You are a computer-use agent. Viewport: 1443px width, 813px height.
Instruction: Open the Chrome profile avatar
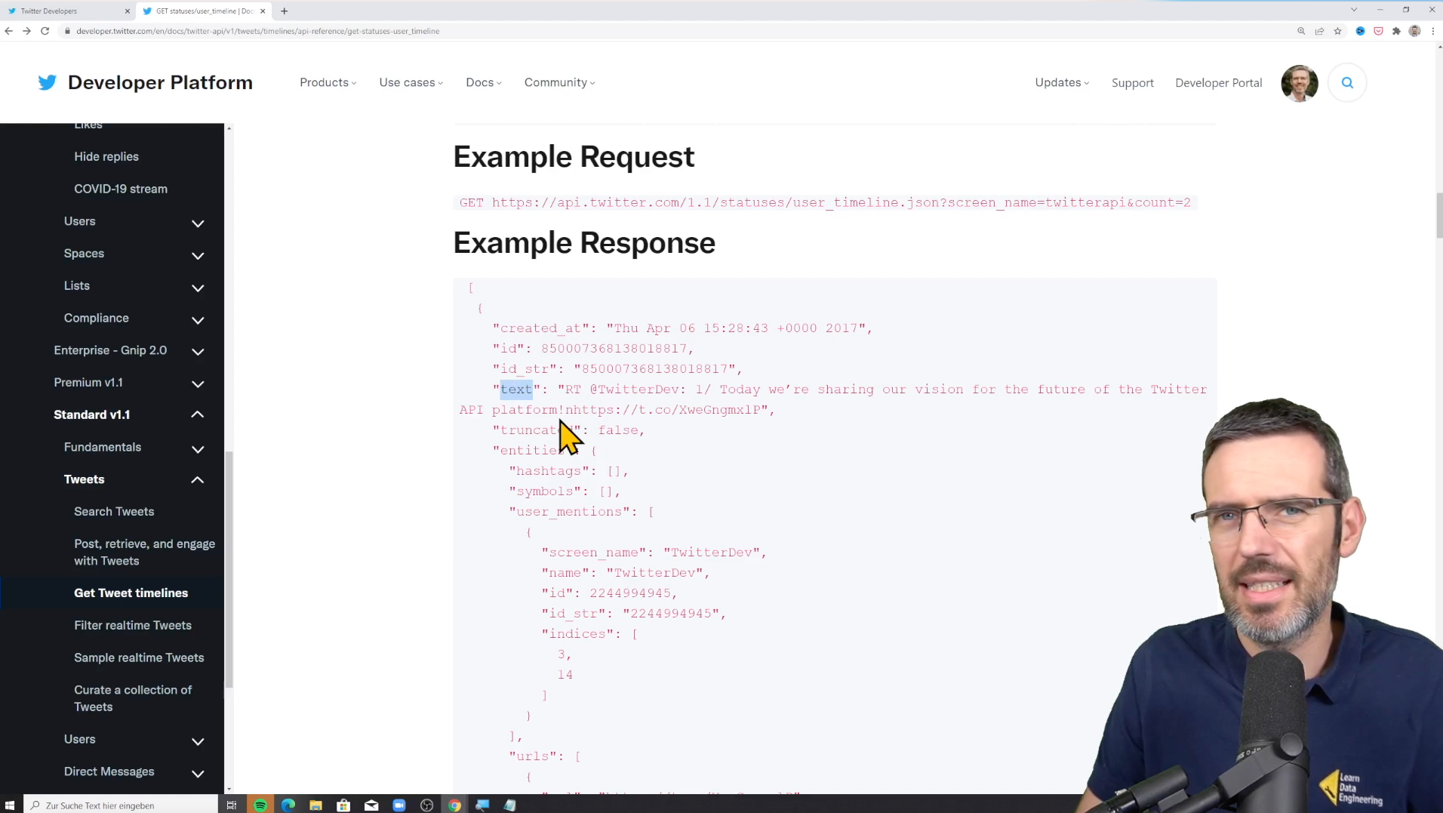[x=1414, y=31]
